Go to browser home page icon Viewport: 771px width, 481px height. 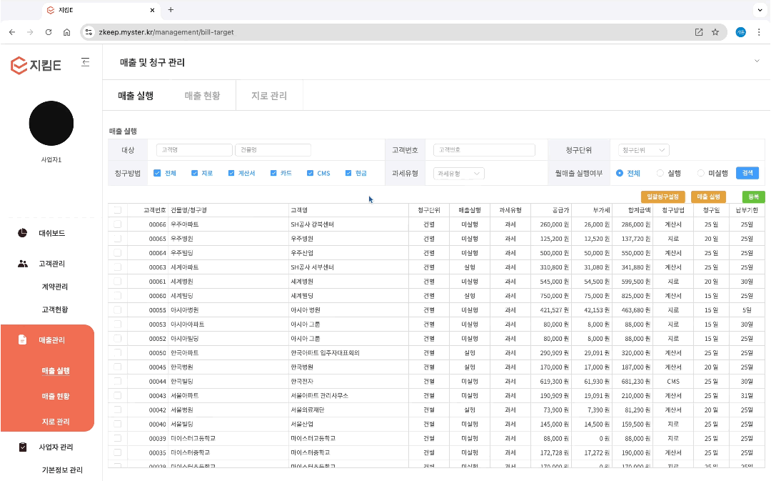click(x=66, y=32)
